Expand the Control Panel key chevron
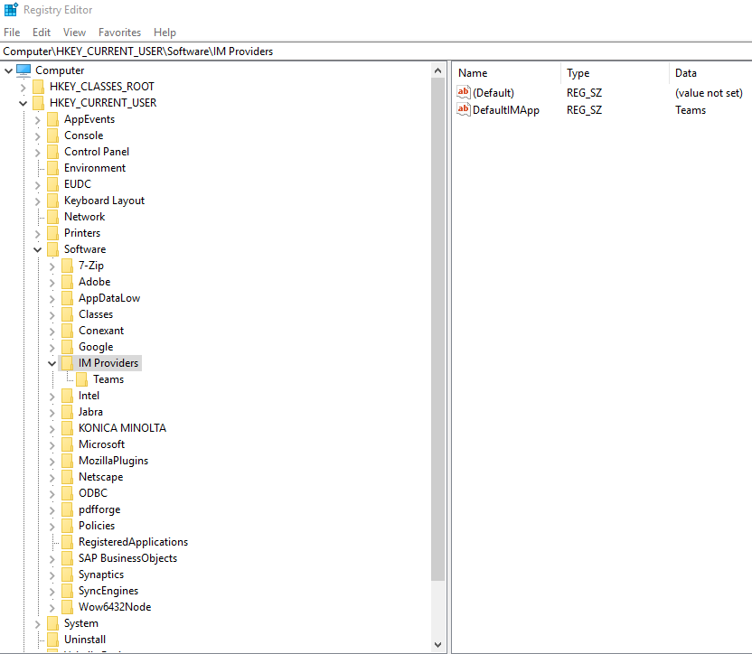752x654 pixels. pyautogui.click(x=37, y=153)
